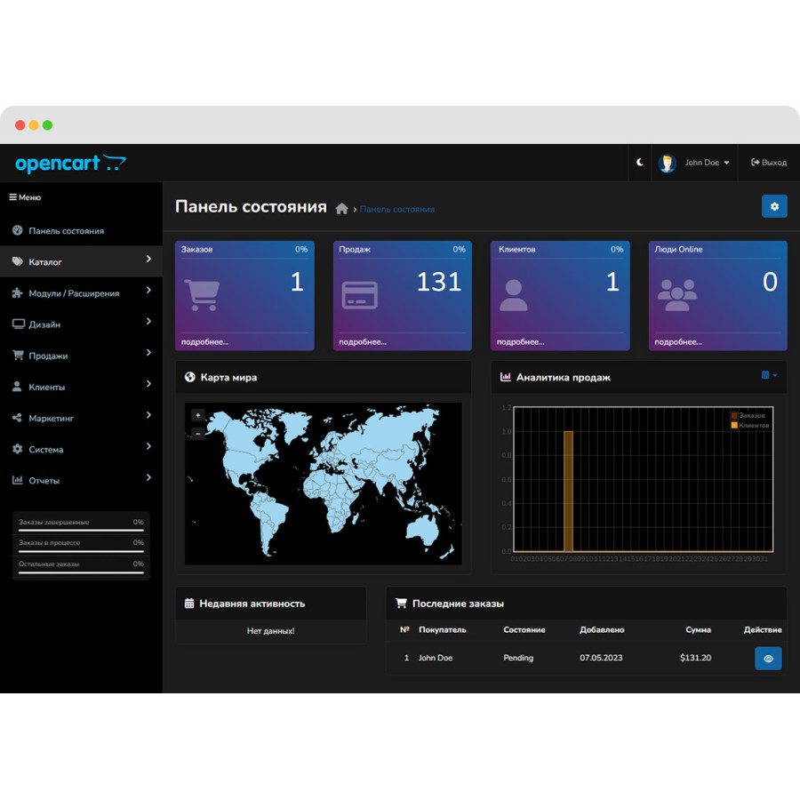
Task: Click the Покупатель column header
Action: coord(443,629)
